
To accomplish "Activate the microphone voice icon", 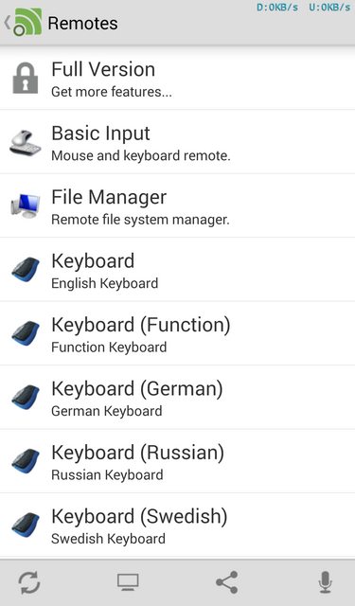I will coord(326,582).
